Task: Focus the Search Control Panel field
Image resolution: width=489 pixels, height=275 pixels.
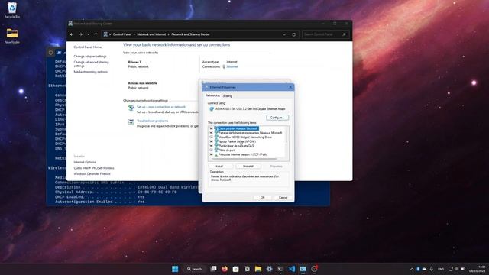Action: (322, 34)
